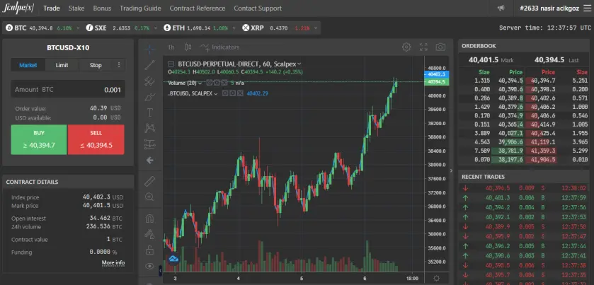Screen dimensions: 594x285
Task: Select the trend line drawing tool
Action: tap(150, 65)
